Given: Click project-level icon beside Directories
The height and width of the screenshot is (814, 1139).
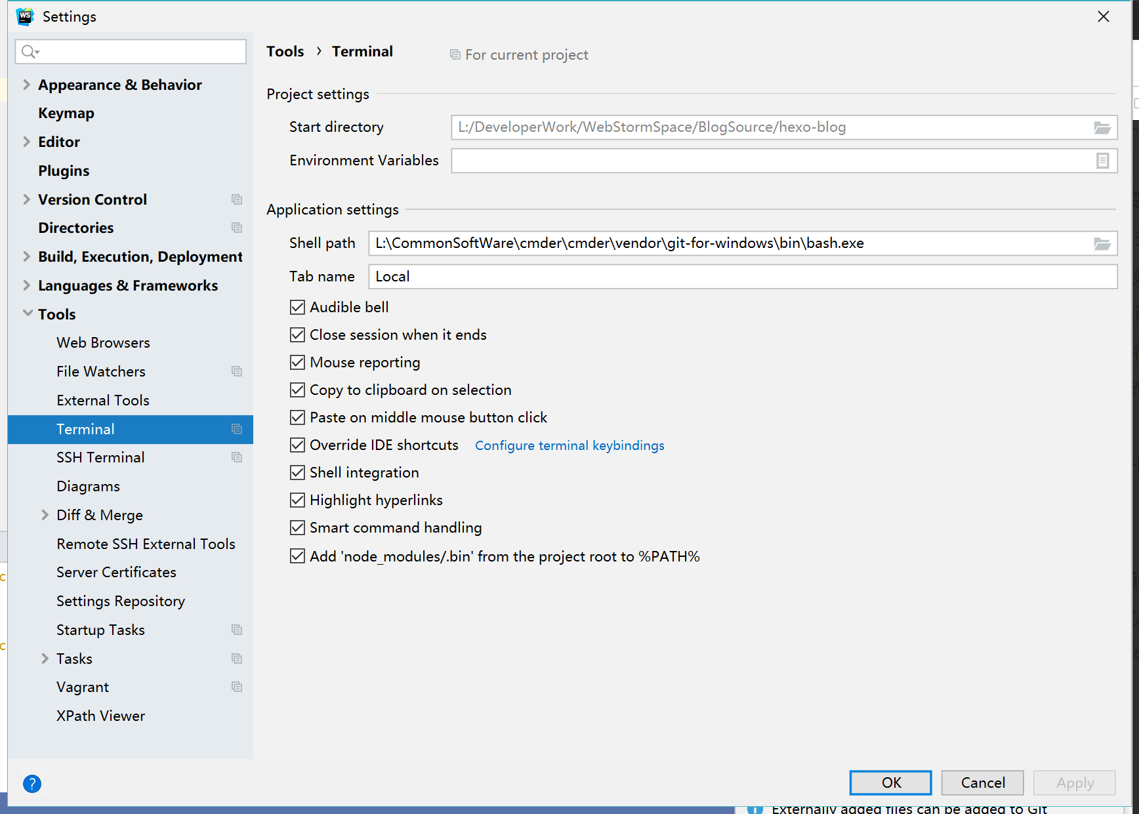Looking at the screenshot, I should tap(237, 228).
